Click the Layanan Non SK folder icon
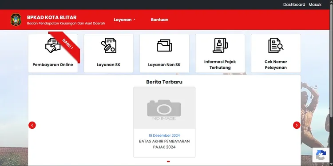The width and height of the screenshot is (333, 166). coord(164,45)
